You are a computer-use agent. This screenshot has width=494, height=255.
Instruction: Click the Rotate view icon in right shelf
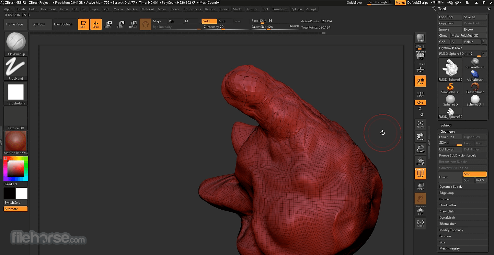[x=420, y=162]
